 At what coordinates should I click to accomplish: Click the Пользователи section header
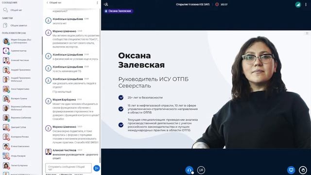pyautogui.click(x=14, y=33)
